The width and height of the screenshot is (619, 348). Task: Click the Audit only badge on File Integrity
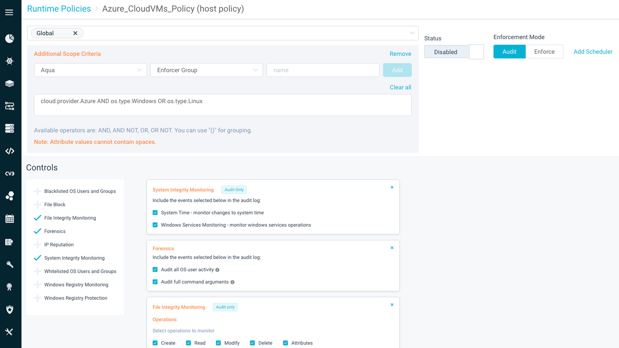[225, 307]
